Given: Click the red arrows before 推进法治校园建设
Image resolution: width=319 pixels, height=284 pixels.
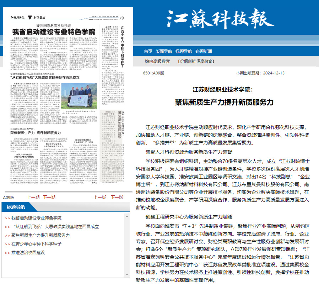Looking at the screenshot, I should point(7,253).
